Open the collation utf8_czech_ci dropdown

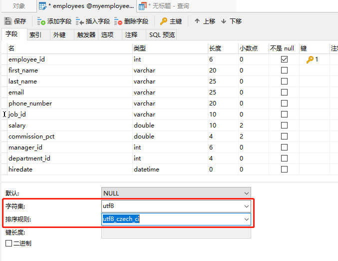point(246,219)
